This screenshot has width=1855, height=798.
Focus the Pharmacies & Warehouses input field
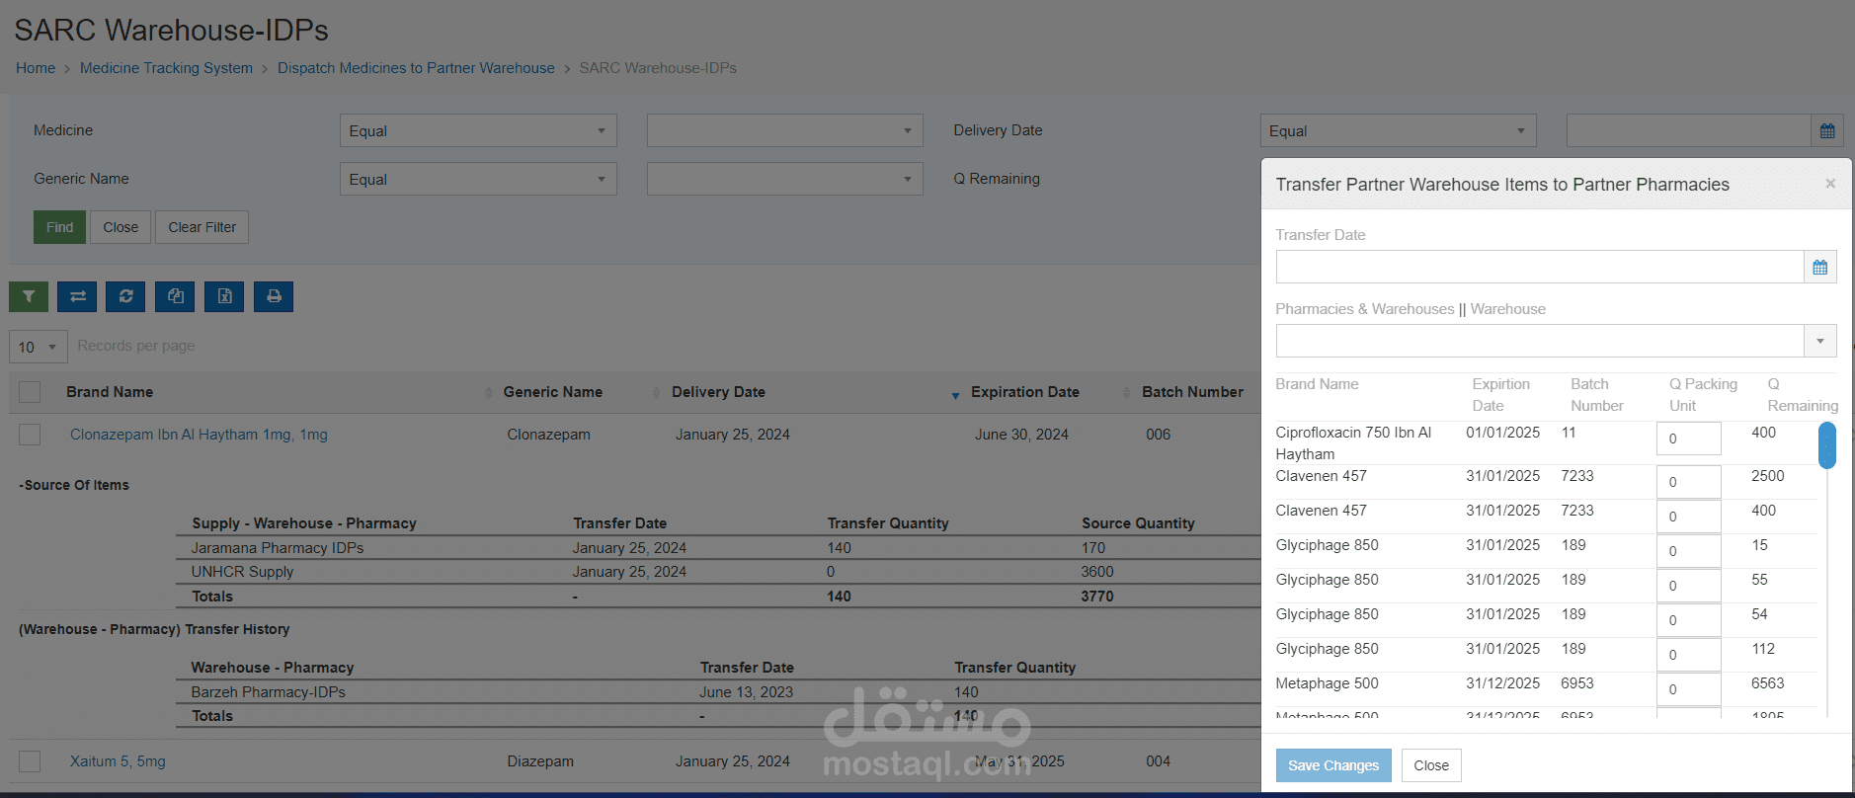click(1540, 341)
